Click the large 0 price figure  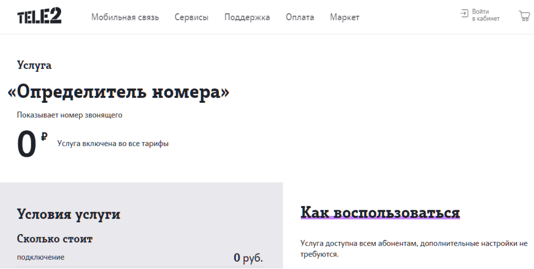(27, 145)
